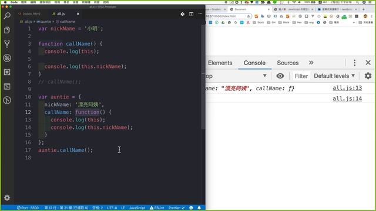The image size is (376, 211).
Task: Click ESLint warning in status bar
Action: tap(157, 207)
